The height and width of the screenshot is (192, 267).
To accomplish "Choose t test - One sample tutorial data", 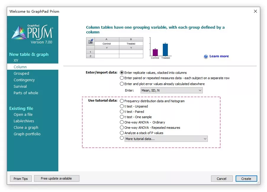I will coord(122,117).
